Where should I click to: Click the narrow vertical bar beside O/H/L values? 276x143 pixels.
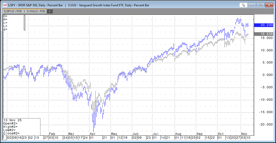(x=25, y=23)
